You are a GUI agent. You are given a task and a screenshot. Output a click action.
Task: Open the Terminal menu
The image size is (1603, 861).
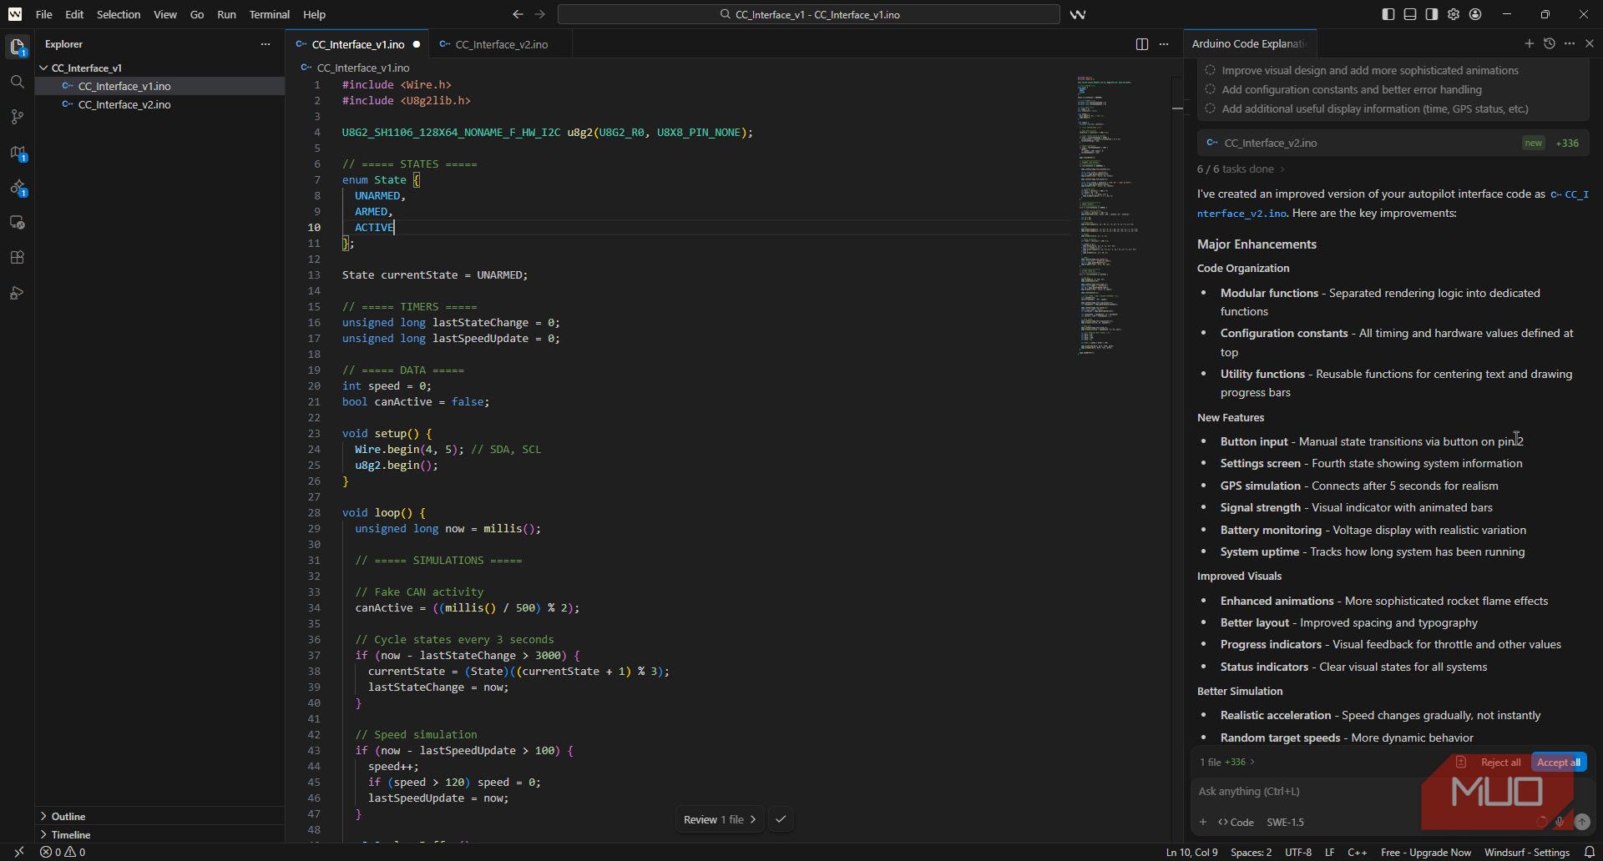pos(269,14)
